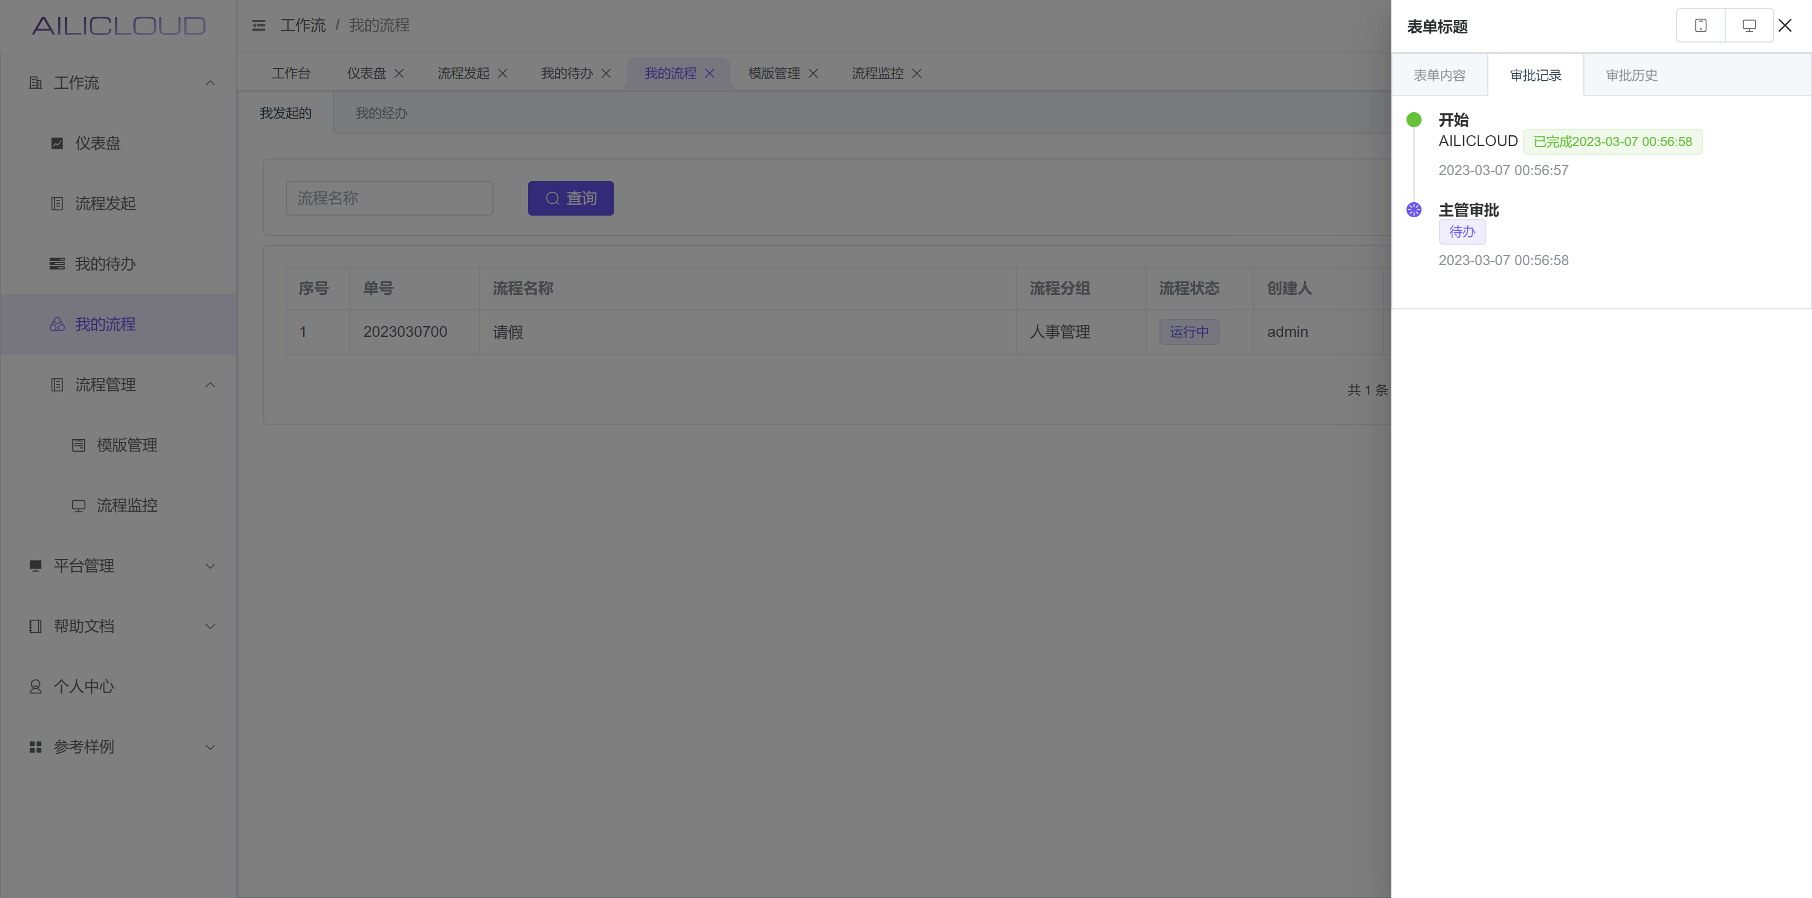The height and width of the screenshot is (898, 1812).
Task: Click the 流程名称 search input field
Action: pyautogui.click(x=389, y=198)
